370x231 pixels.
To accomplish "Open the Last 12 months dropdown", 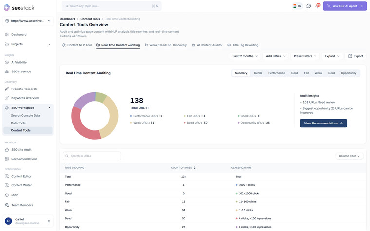I will click(245, 56).
